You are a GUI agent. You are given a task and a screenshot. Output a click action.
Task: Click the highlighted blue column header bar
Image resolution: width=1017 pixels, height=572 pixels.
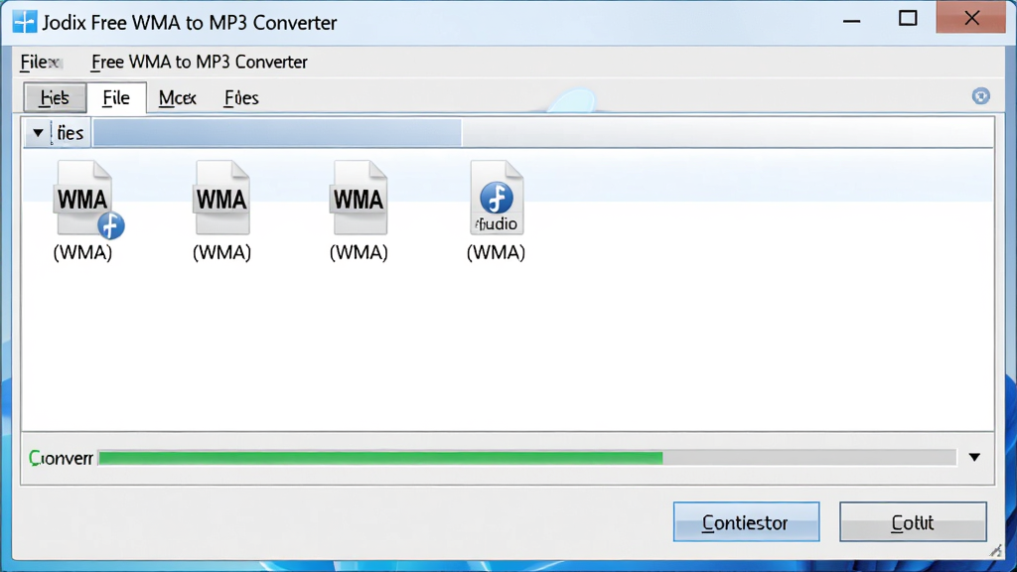(x=277, y=133)
